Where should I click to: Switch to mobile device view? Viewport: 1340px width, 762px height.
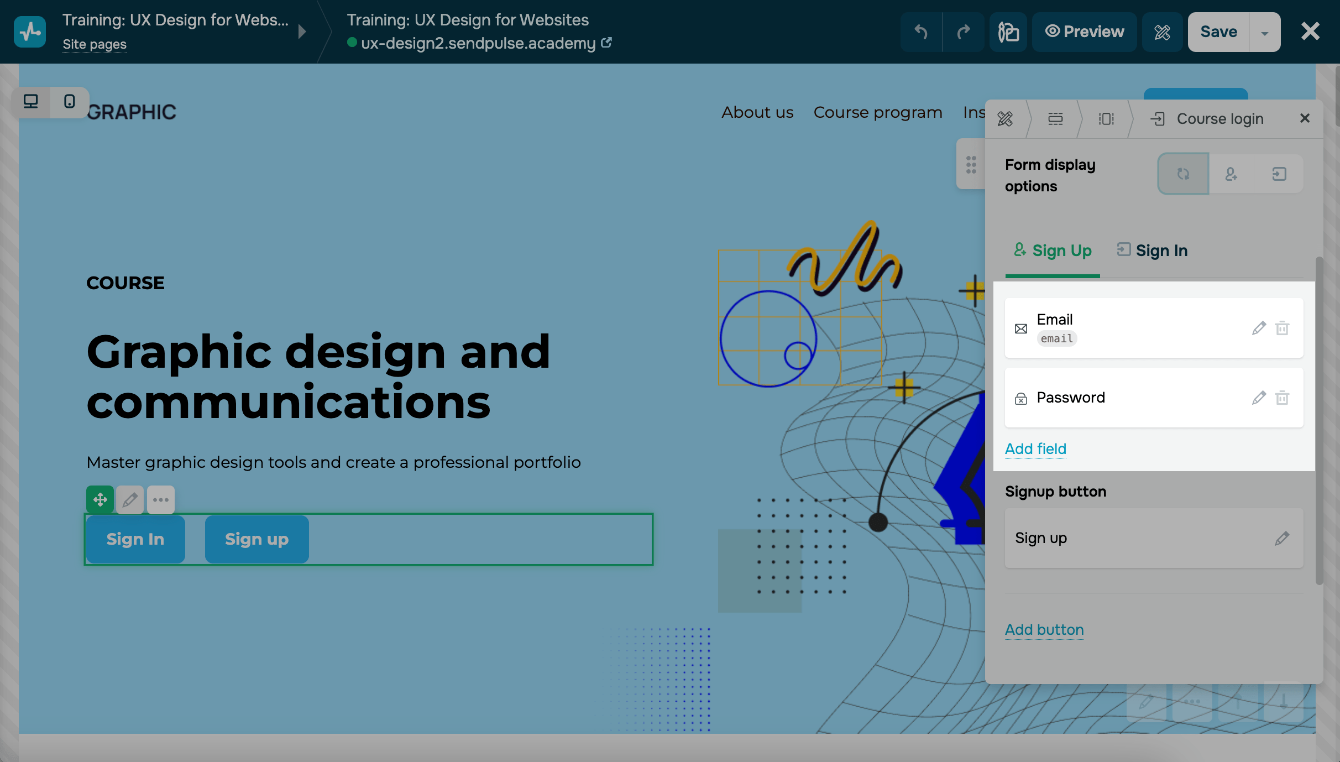[70, 102]
